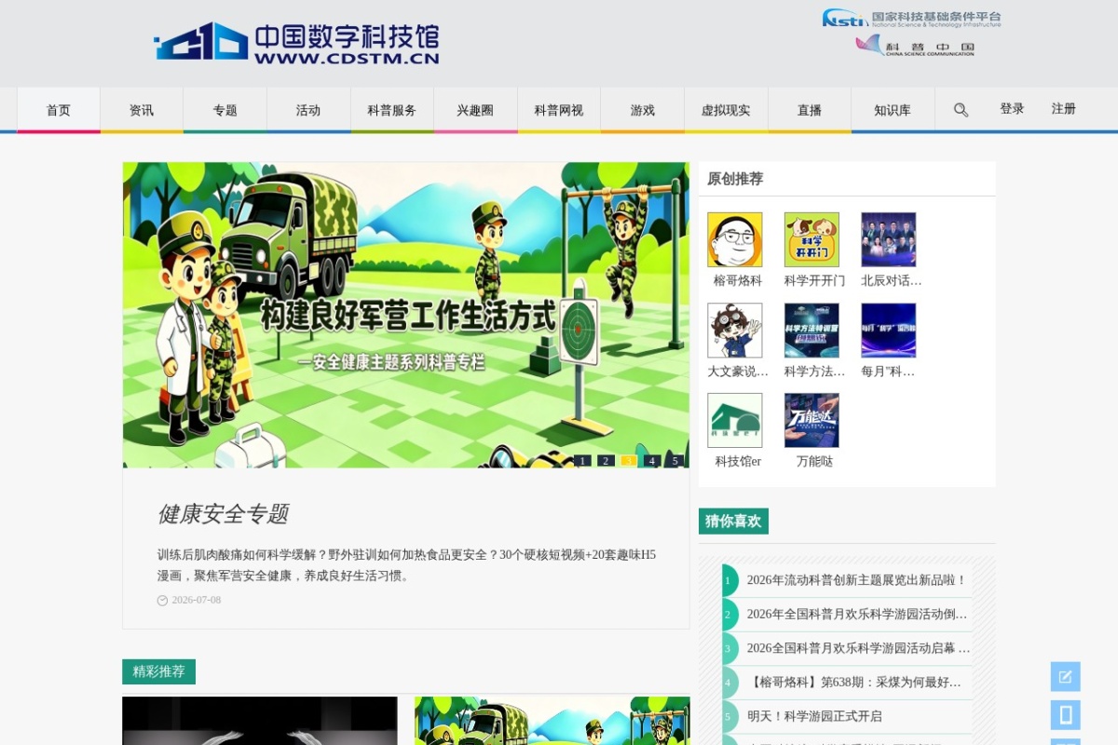Open the 知识库 knowledge base menu
1118x745 pixels.
[893, 110]
